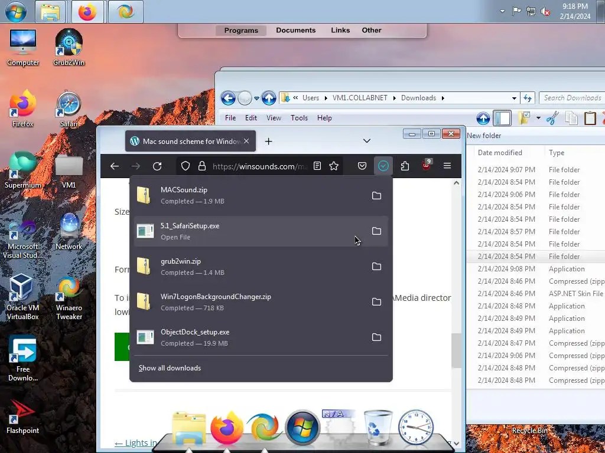The height and width of the screenshot is (453, 605).
Task: Show 5.1_SafariSetup.exe in folder
Action: tap(376, 231)
